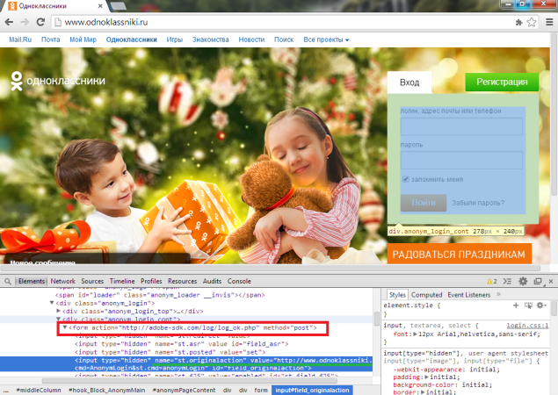Screen dimensions: 558x395
Task: Close the DevTools panel
Action: pos(551,281)
